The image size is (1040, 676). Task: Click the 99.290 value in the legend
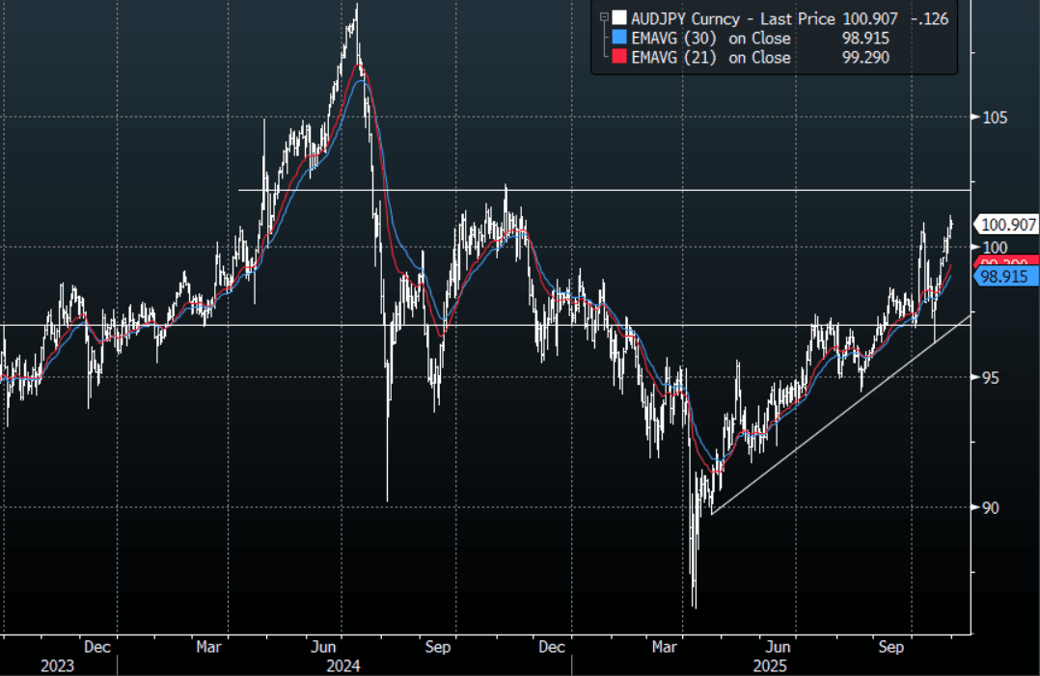coord(866,58)
